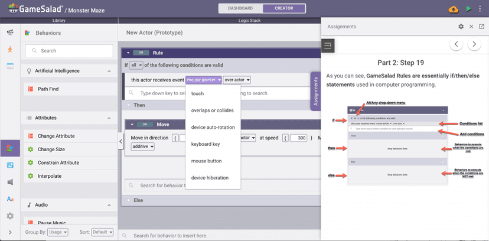Choose 'touch' from event menu

click(x=213, y=93)
